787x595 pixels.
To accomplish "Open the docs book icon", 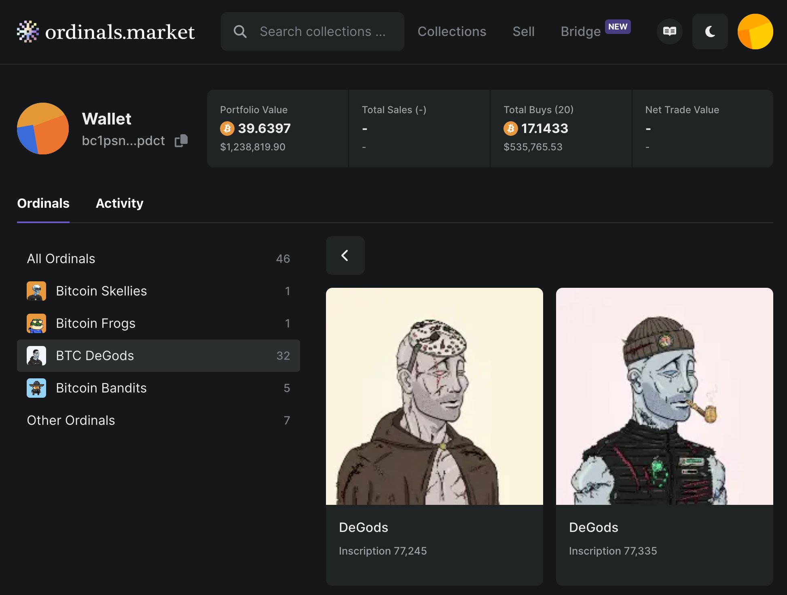I will [x=669, y=32].
